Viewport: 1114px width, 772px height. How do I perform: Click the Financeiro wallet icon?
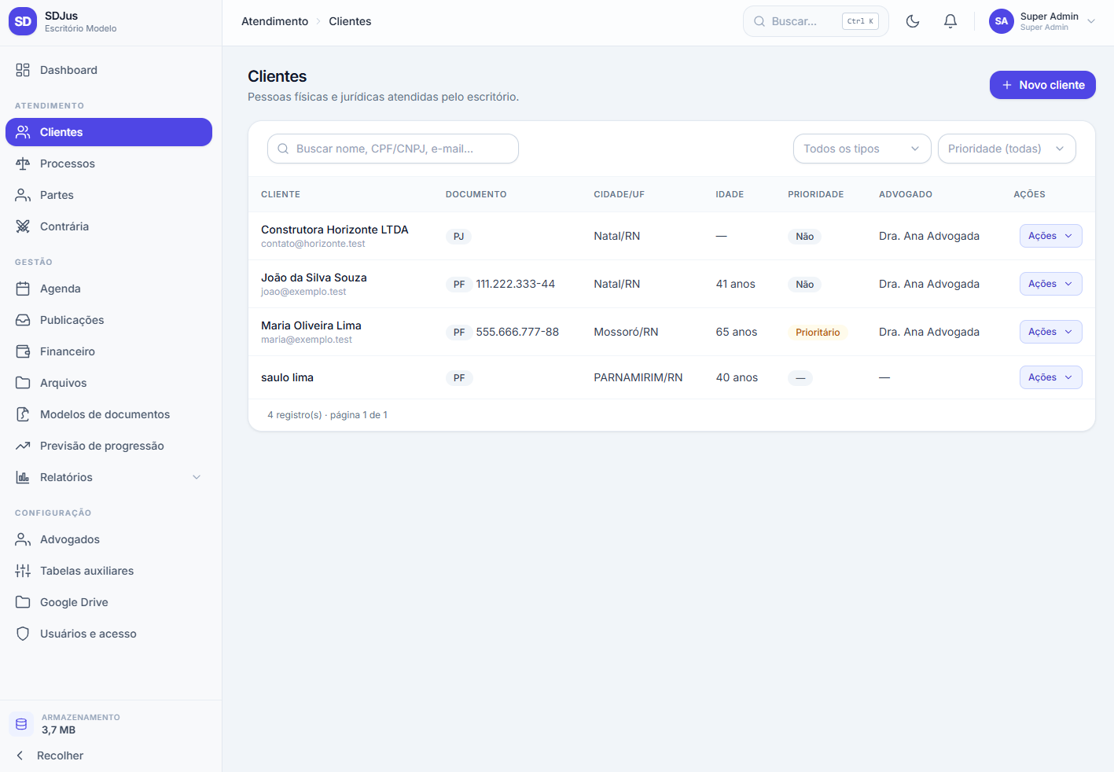23,351
